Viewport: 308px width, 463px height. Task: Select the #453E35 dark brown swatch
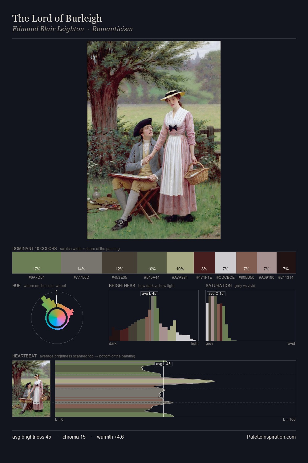(120, 263)
